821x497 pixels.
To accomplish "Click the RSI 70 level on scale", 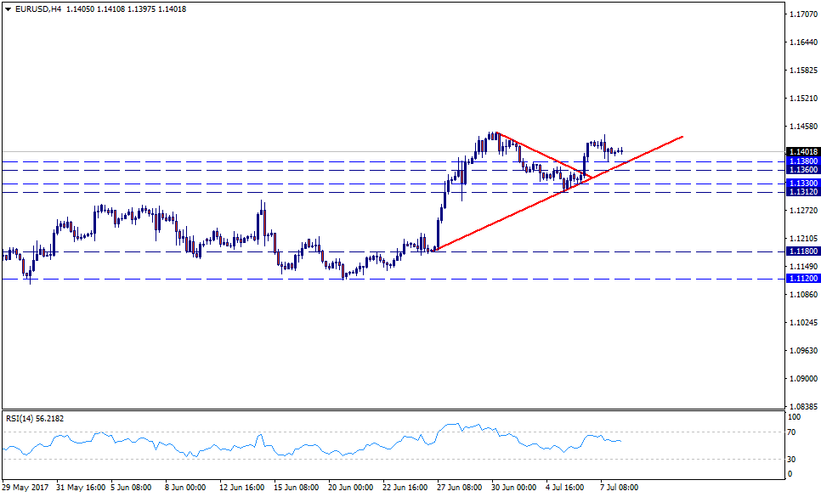I will coord(793,432).
